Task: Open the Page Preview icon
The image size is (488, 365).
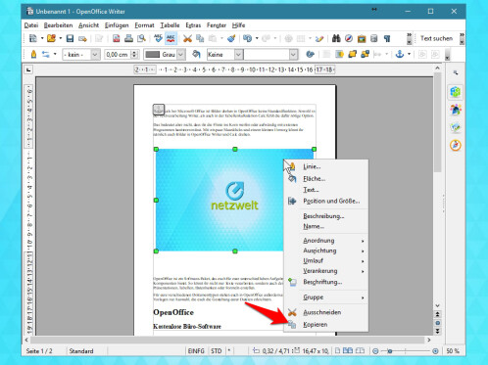Action: click(141, 38)
